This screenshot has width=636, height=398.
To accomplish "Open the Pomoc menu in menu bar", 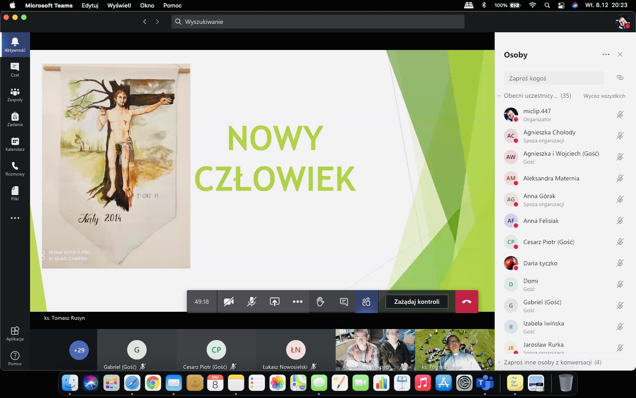I will (x=173, y=5).
